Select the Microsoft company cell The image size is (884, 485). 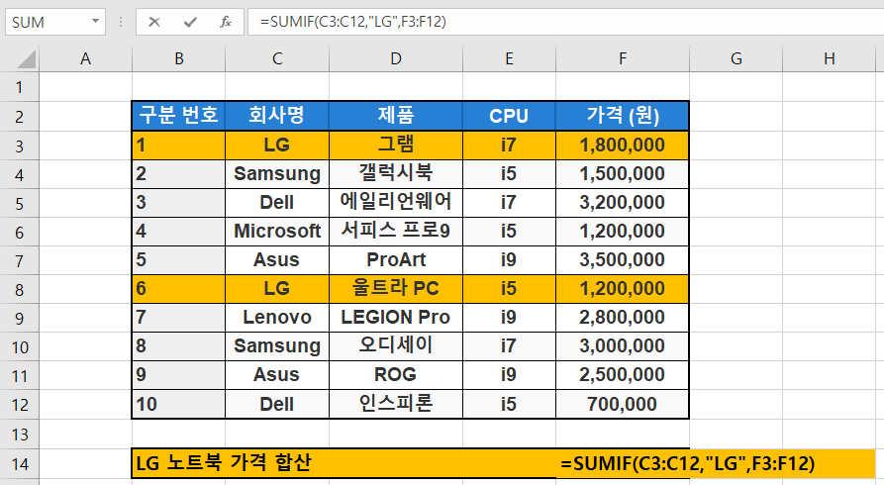point(277,232)
